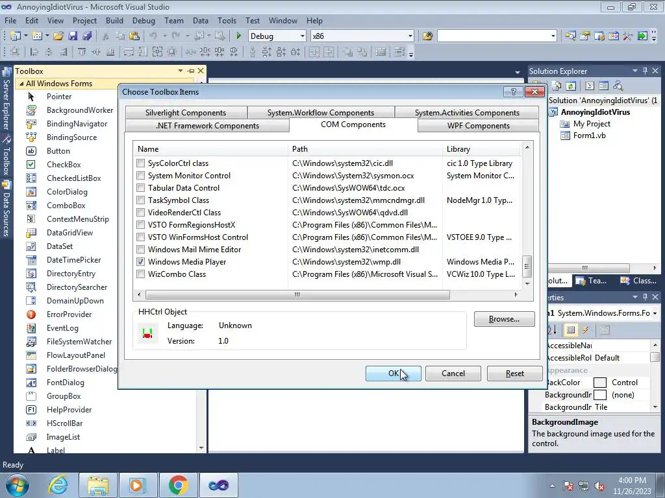Click the Find in Files icon

click(x=427, y=36)
